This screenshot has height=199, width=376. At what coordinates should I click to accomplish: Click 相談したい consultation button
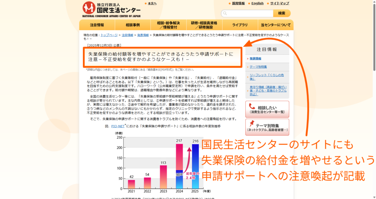coord(267,109)
